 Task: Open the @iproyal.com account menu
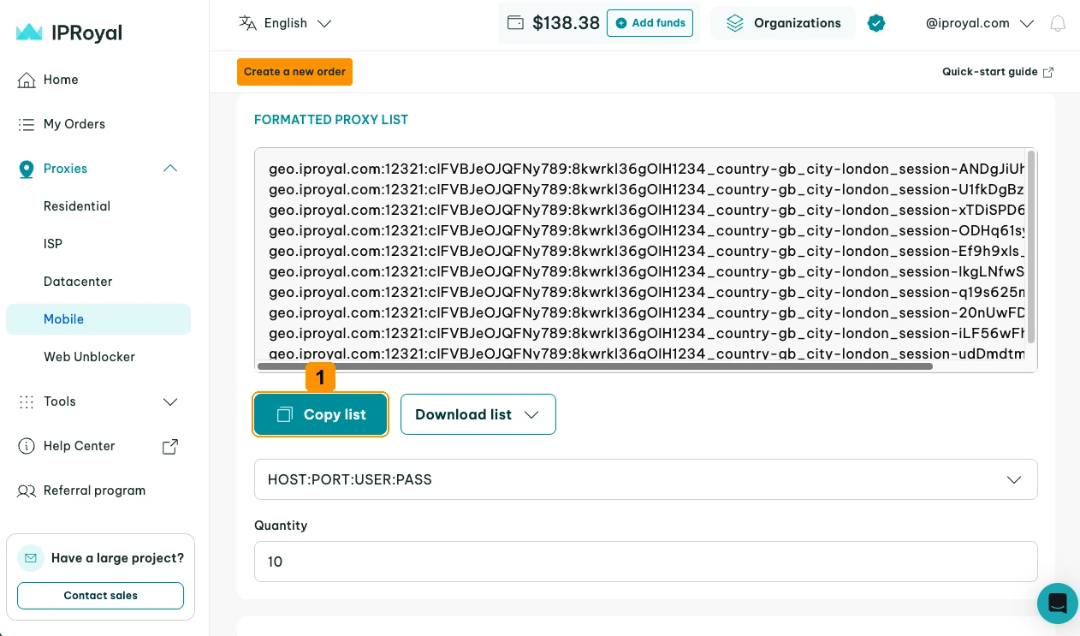point(980,23)
